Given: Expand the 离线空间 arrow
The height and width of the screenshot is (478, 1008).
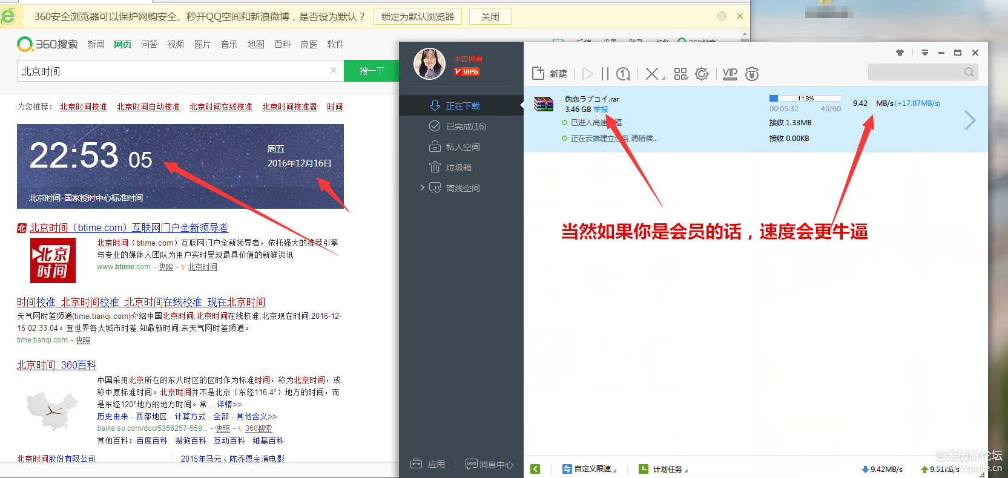Looking at the screenshot, I should pos(422,188).
